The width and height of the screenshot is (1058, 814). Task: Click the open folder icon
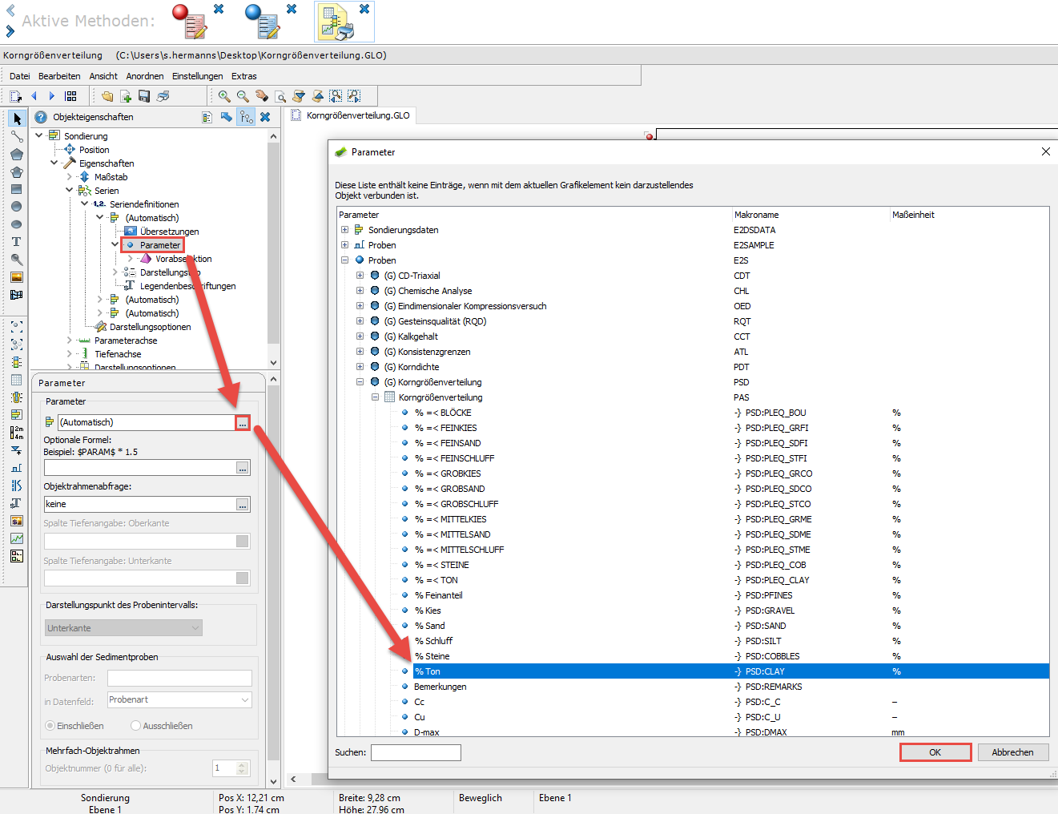107,96
